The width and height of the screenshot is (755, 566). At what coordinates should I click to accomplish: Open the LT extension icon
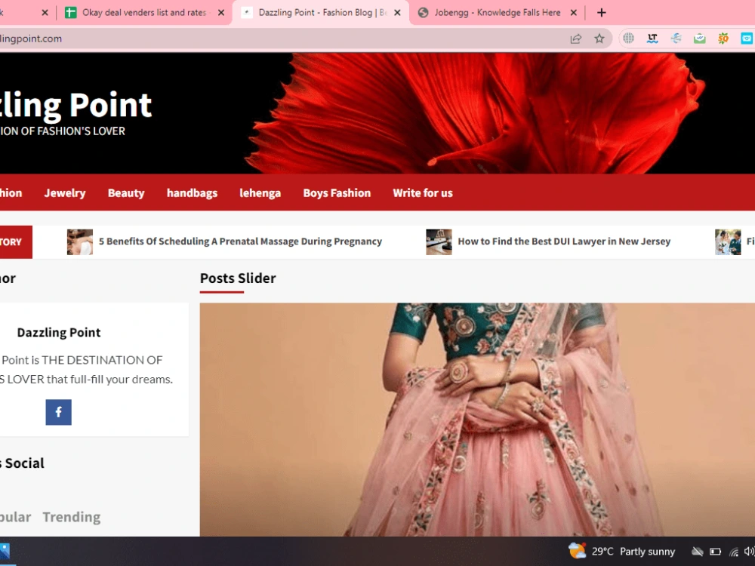(652, 38)
